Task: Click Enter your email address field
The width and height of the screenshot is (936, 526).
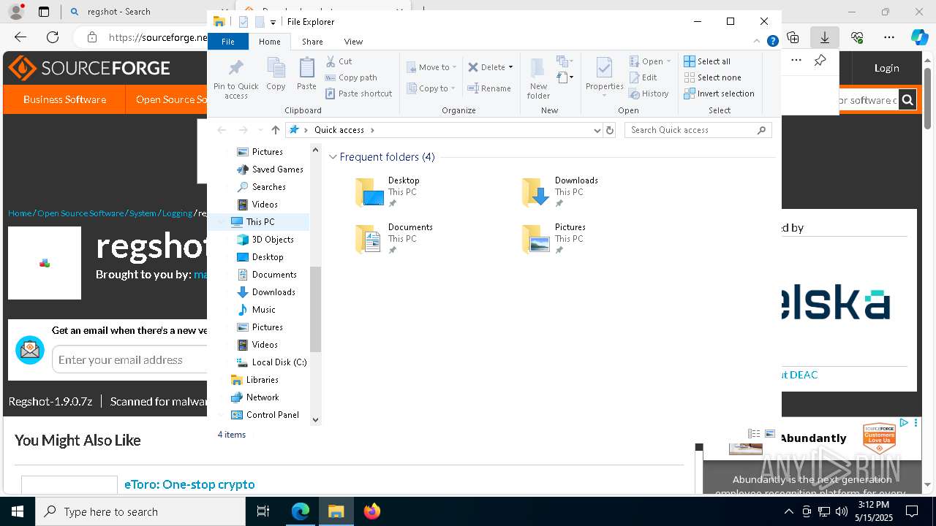Action: tap(130, 359)
